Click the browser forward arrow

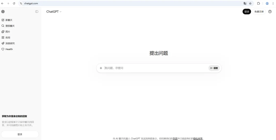click(x=8, y=3)
